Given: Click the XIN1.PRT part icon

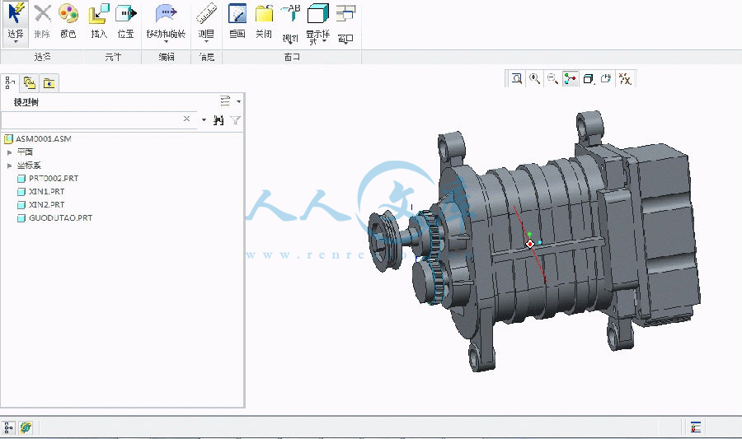Looking at the screenshot, I should pos(21,192).
